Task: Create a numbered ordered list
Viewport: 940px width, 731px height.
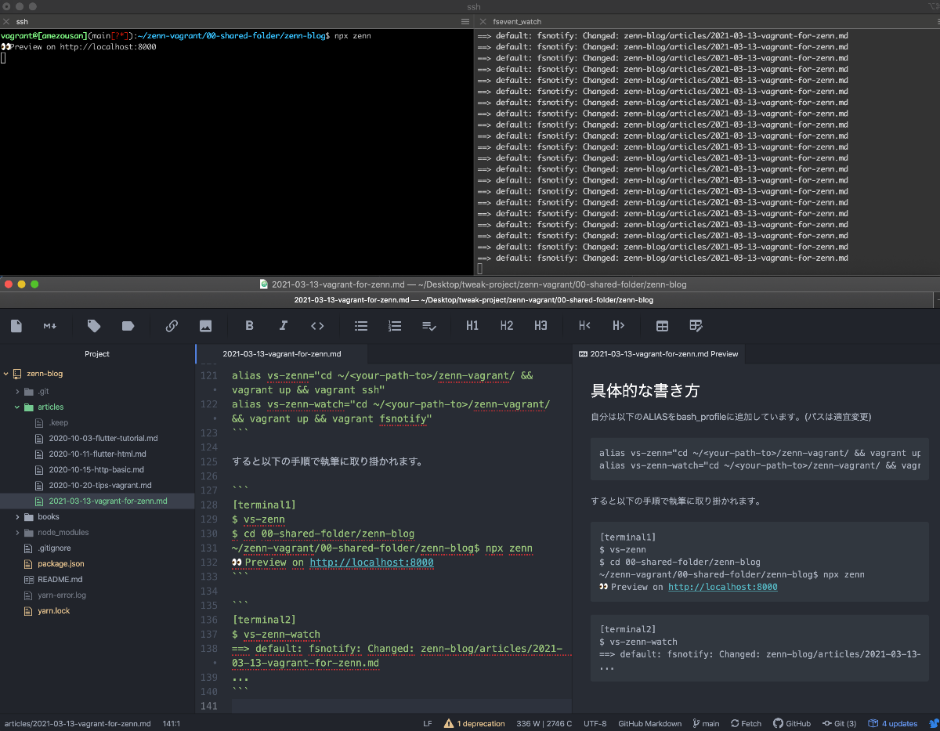Action: click(395, 326)
